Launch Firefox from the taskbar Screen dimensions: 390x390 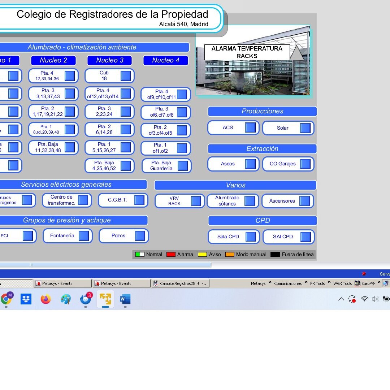[46, 299]
